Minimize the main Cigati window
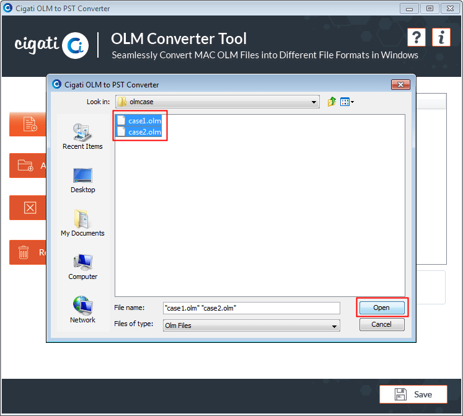The width and height of the screenshot is (463, 416). tap(409, 9)
